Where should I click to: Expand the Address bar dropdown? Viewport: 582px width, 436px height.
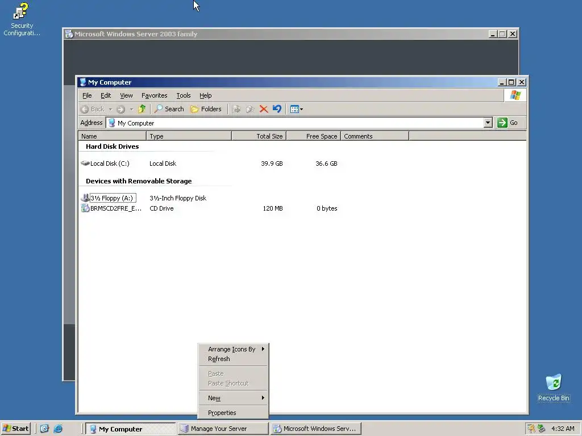(488, 123)
